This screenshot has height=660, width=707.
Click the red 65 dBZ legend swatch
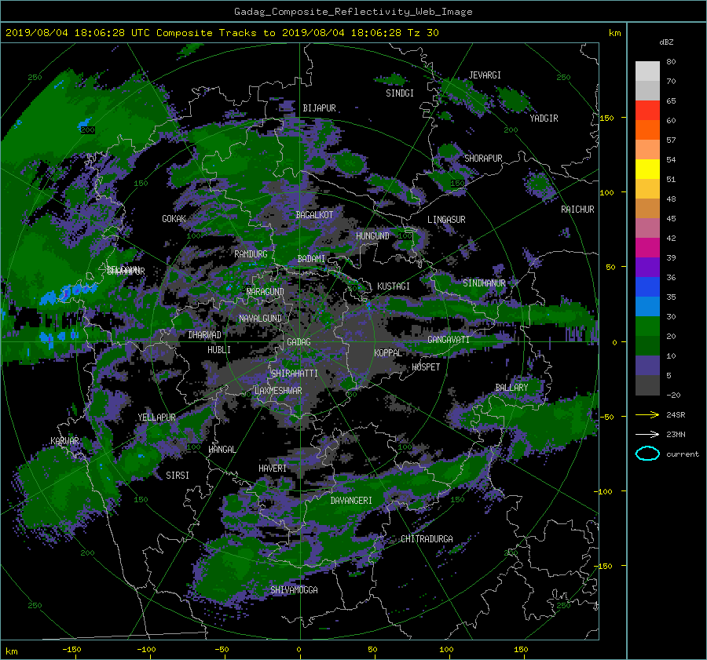pos(647,110)
